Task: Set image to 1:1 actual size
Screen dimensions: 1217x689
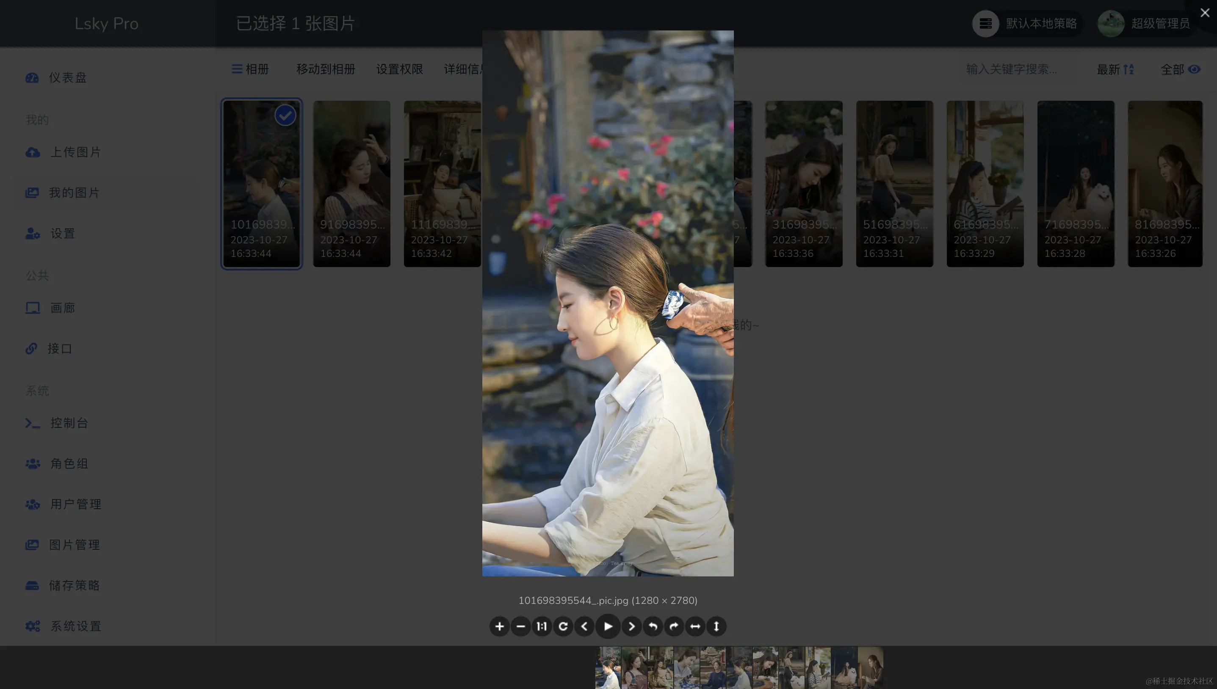Action: point(542,626)
